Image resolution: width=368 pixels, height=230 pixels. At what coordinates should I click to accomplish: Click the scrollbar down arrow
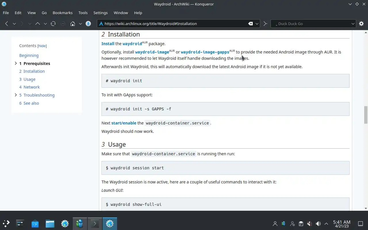[x=366, y=208]
